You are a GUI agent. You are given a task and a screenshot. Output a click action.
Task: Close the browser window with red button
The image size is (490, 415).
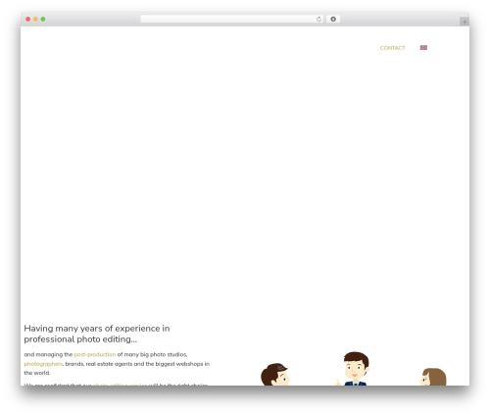28,20
